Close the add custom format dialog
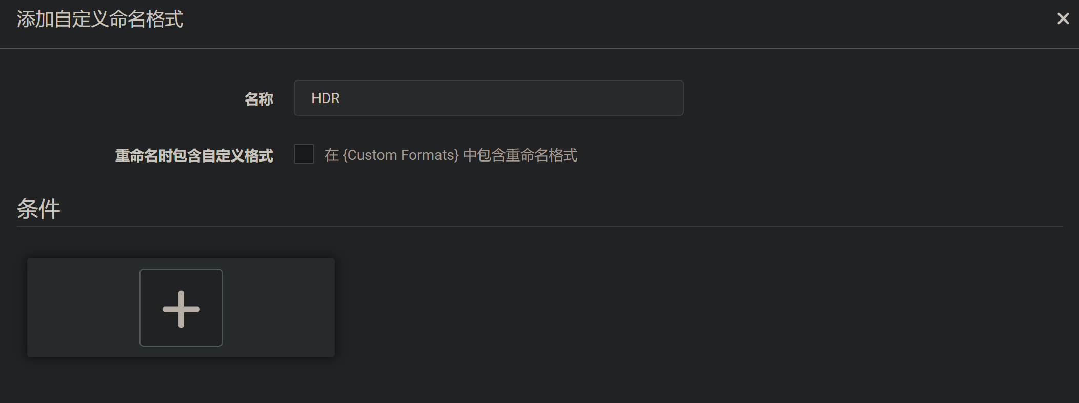This screenshot has height=403, width=1079. (x=1063, y=19)
